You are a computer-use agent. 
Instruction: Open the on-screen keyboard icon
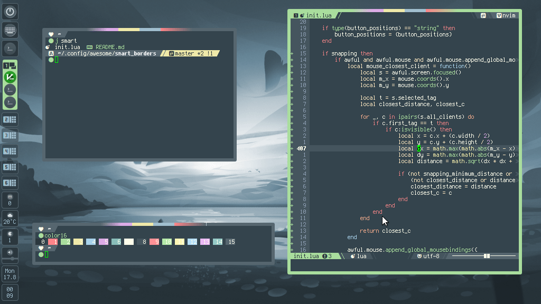(x=10, y=30)
